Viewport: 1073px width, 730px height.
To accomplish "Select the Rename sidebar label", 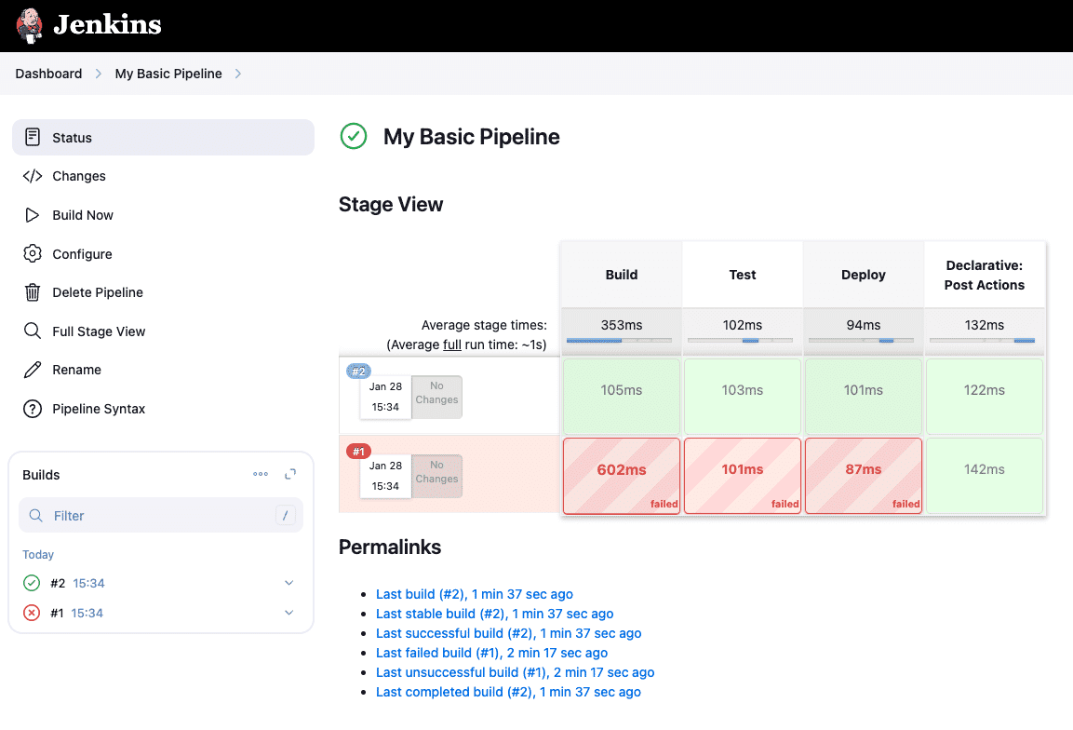I will 76,370.
